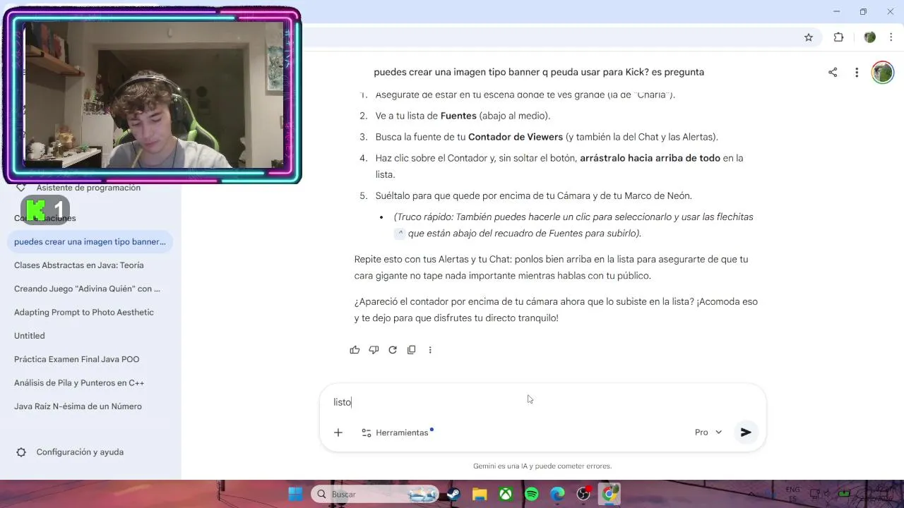
Task: Open Asistente de programación in sidebar
Action: [x=88, y=188]
